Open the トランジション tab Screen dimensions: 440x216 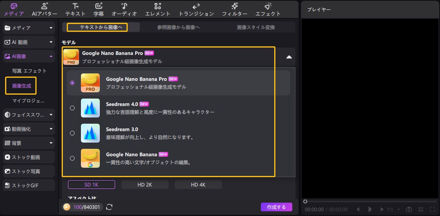(x=196, y=9)
